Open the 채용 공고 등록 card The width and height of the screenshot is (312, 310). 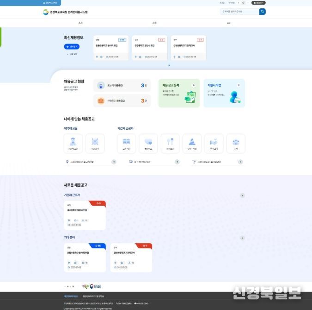pos(179,93)
